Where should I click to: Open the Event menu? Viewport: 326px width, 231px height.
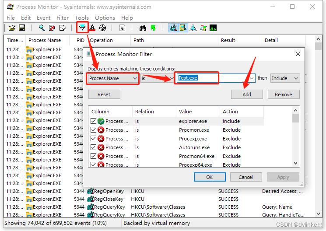click(x=43, y=18)
